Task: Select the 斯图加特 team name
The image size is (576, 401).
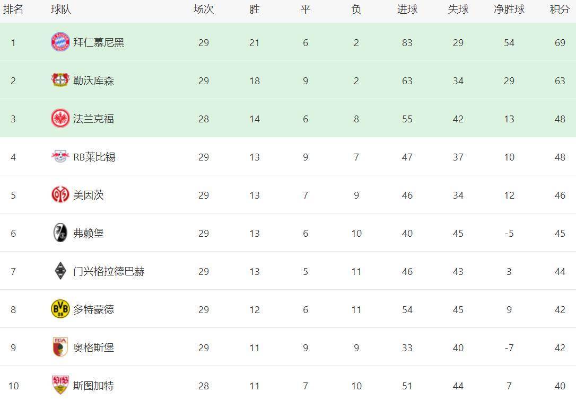Action: click(x=93, y=386)
